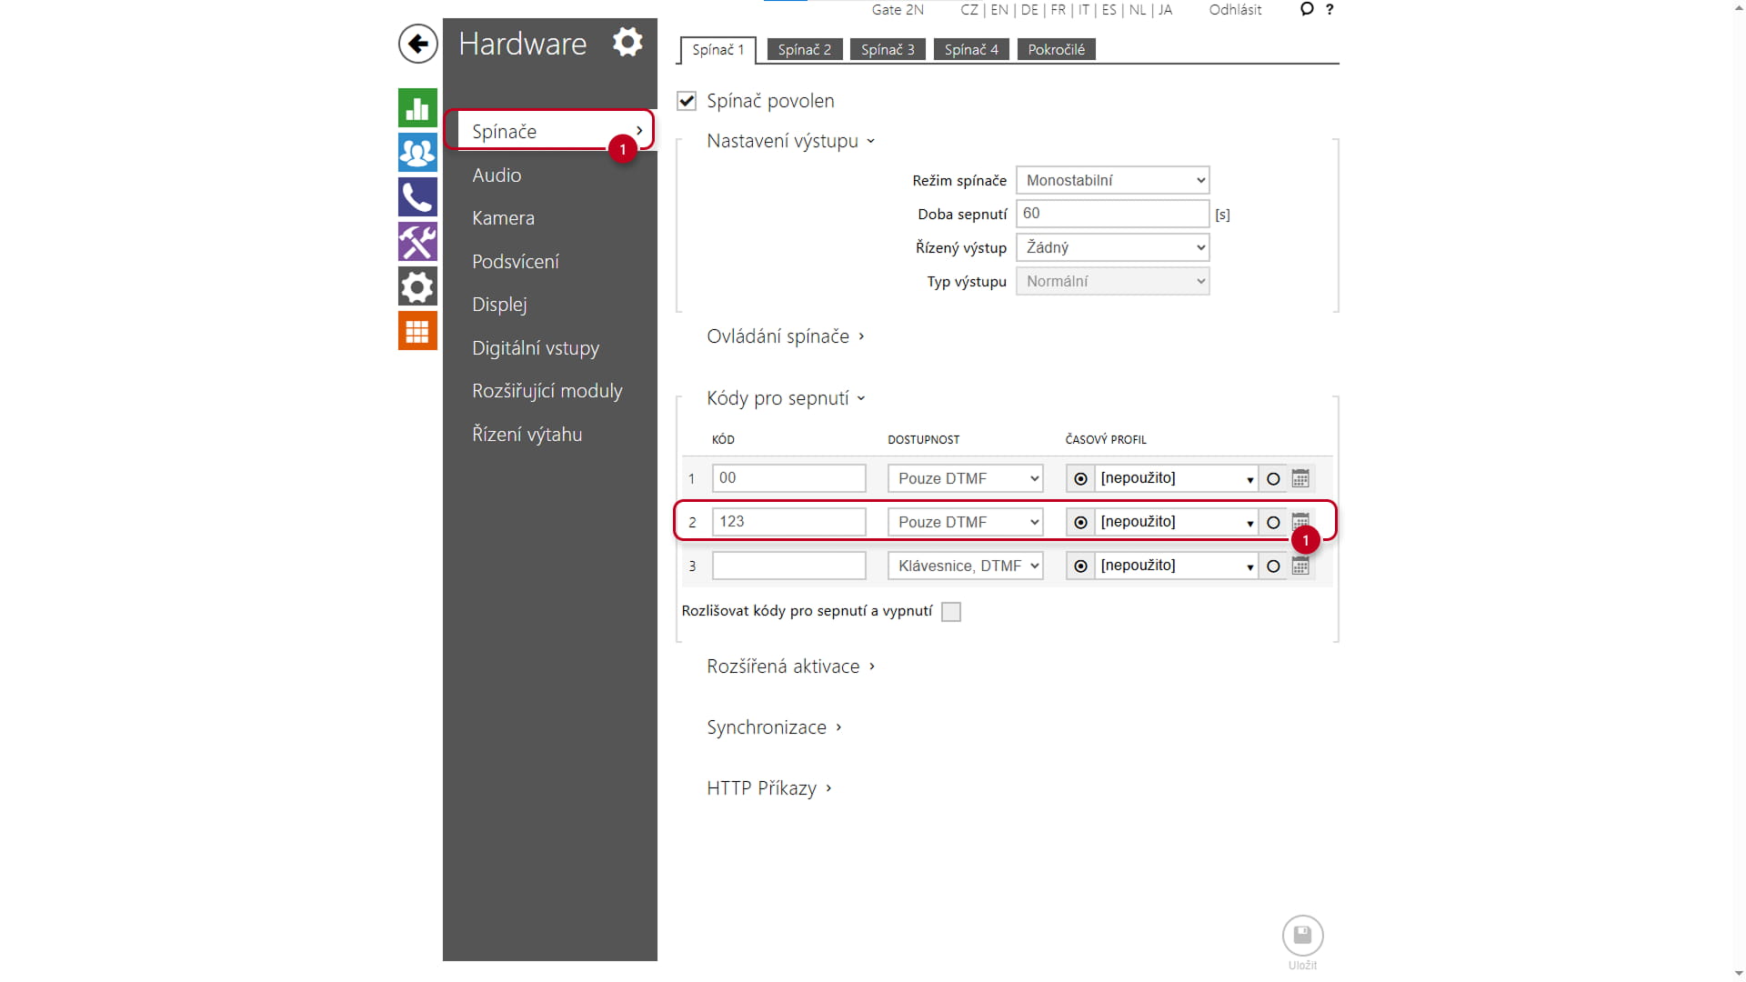Open Typ výstupu Normální dropdown
Viewport: 1746px width, 982px height.
tap(1112, 281)
